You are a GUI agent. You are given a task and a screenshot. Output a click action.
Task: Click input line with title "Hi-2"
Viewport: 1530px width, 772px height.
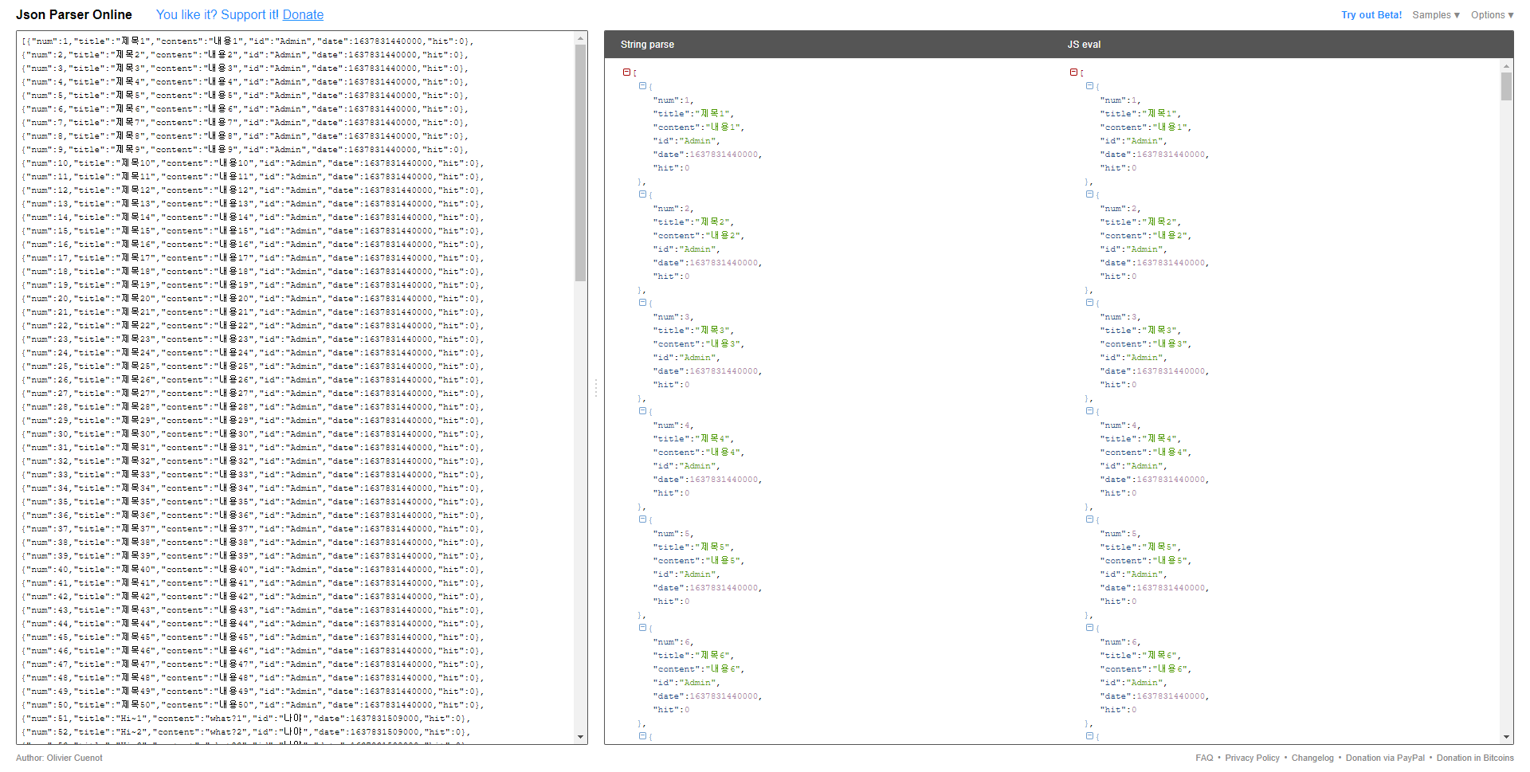246,732
